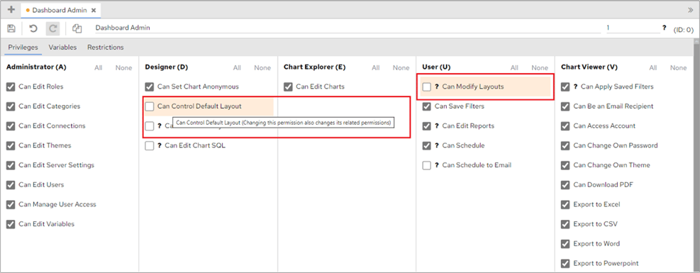Select All for Chart Explorer privileges
700x273 pixels.
coord(376,68)
